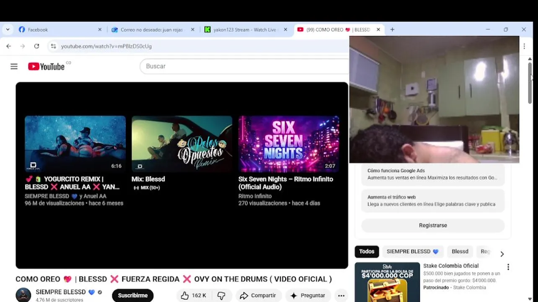Reload the current page
The height and width of the screenshot is (302, 538).
pyautogui.click(x=37, y=46)
